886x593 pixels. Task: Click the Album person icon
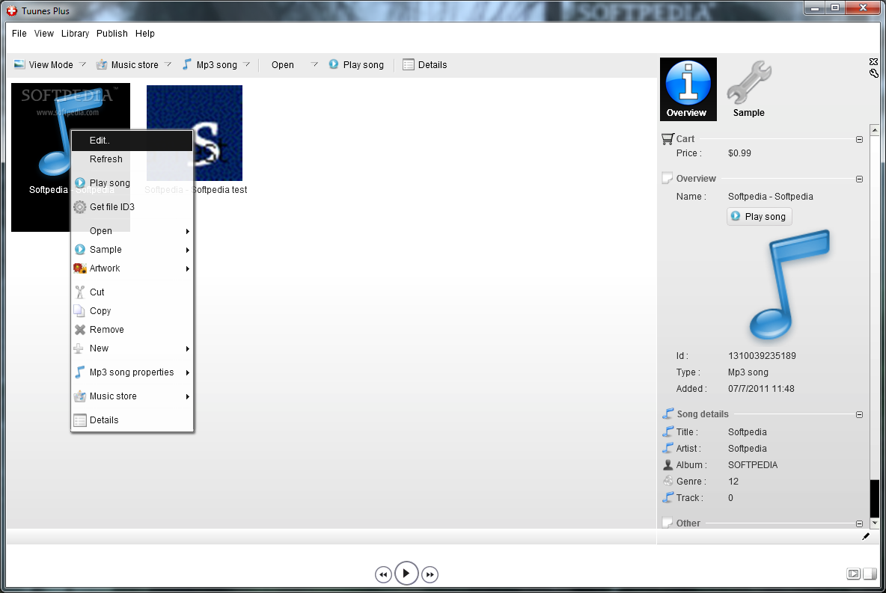(x=668, y=465)
